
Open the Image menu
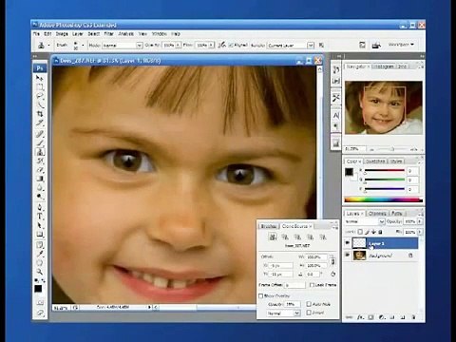click(x=62, y=33)
